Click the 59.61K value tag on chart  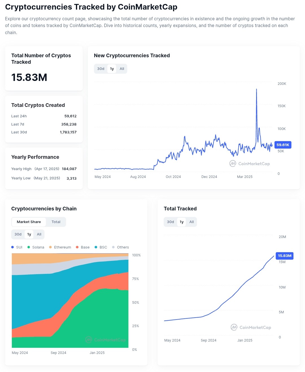283,145
